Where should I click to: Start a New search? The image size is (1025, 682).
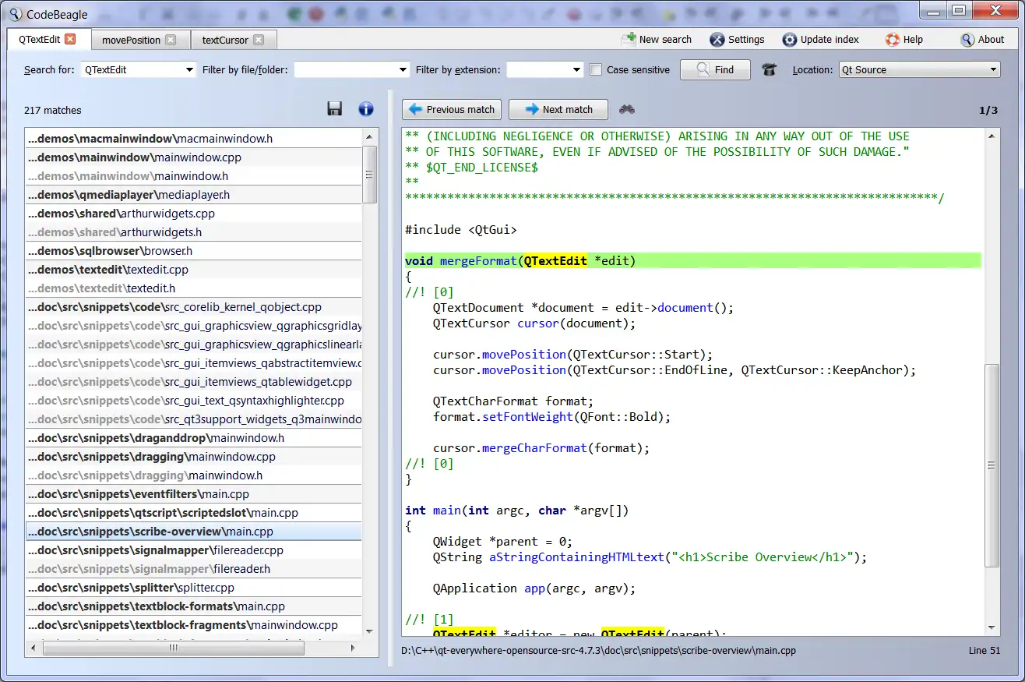(656, 39)
